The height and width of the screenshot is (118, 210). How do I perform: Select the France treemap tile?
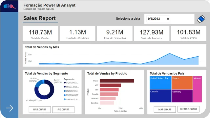pos(182,83)
